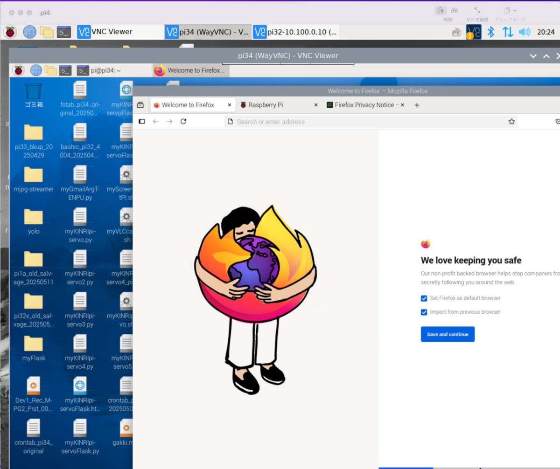
Task: Close the Welcome to Firefox tab
Action: (229, 105)
